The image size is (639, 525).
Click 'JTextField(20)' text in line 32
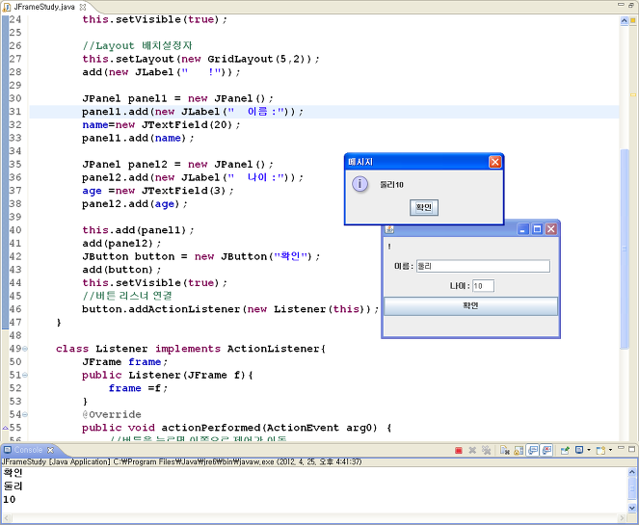(187, 124)
